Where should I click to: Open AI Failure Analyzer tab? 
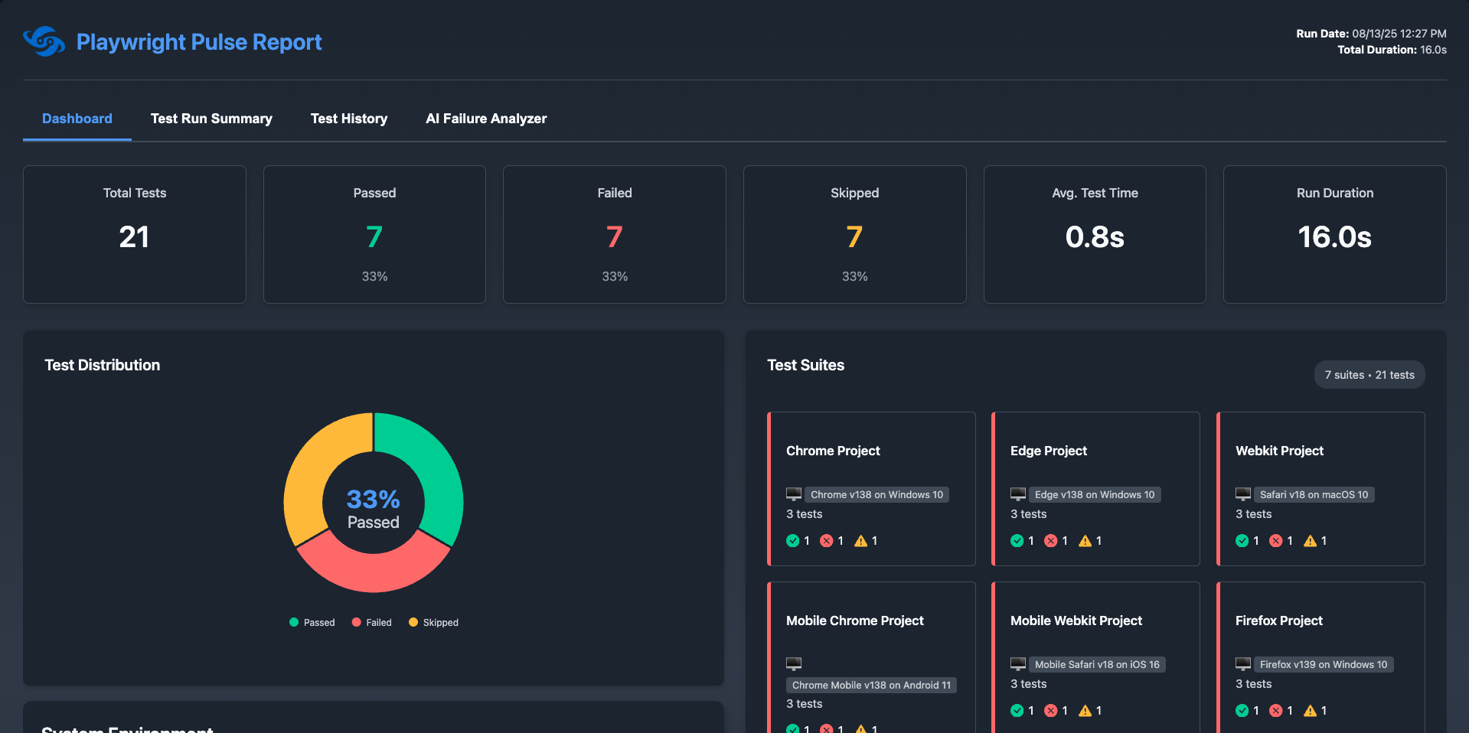click(486, 119)
